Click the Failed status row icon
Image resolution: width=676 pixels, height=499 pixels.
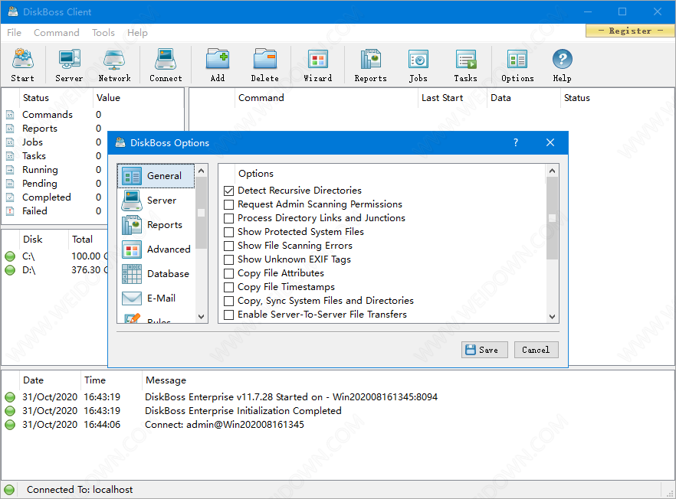coord(10,211)
